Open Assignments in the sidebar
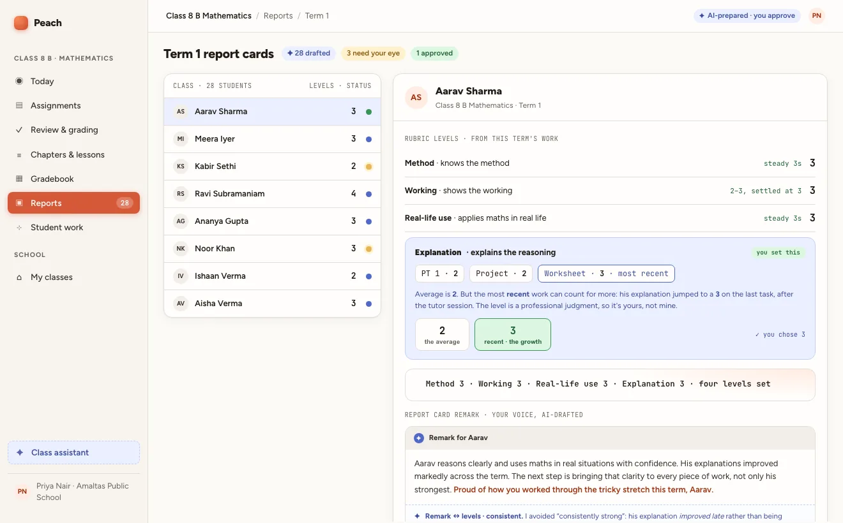The image size is (843, 523). coord(73,105)
